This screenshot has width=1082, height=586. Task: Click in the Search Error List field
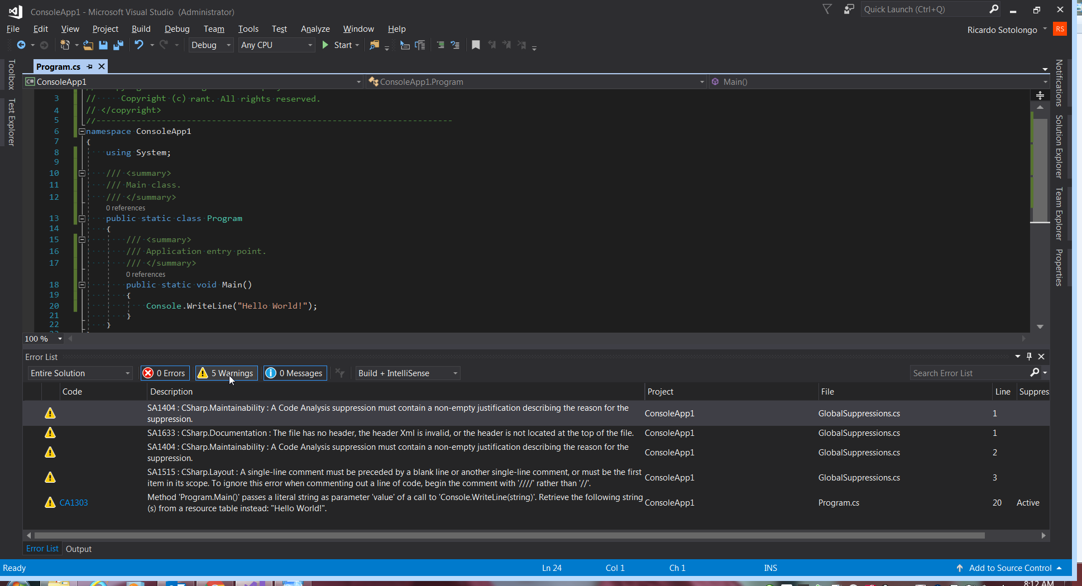coord(970,373)
